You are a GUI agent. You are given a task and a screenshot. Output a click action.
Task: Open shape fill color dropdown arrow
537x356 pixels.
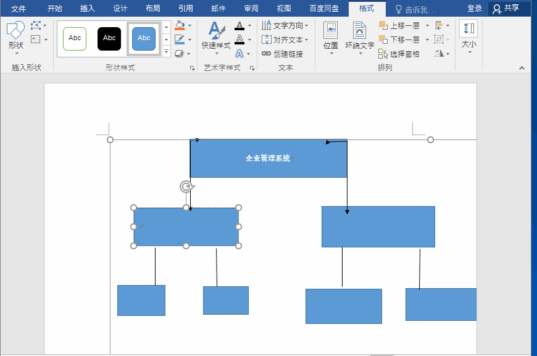189,26
